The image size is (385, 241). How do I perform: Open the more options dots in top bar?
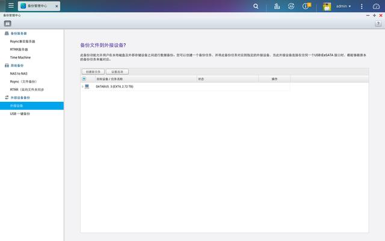[362, 6]
